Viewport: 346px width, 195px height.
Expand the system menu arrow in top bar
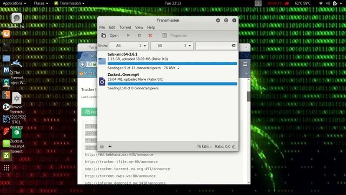341,3
